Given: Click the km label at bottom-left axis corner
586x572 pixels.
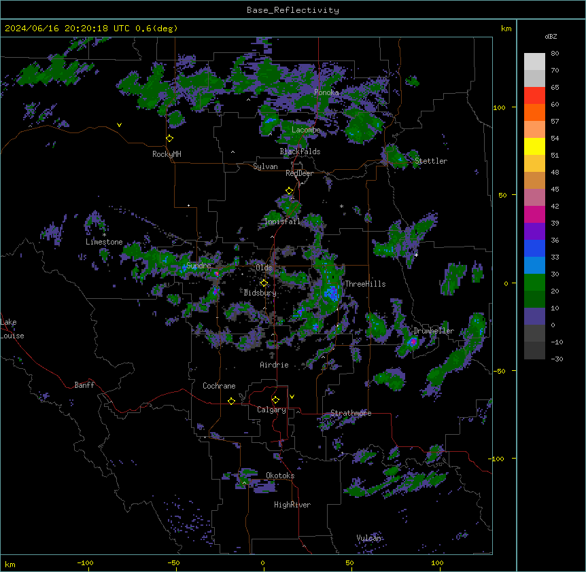Looking at the screenshot, I should click(10, 565).
